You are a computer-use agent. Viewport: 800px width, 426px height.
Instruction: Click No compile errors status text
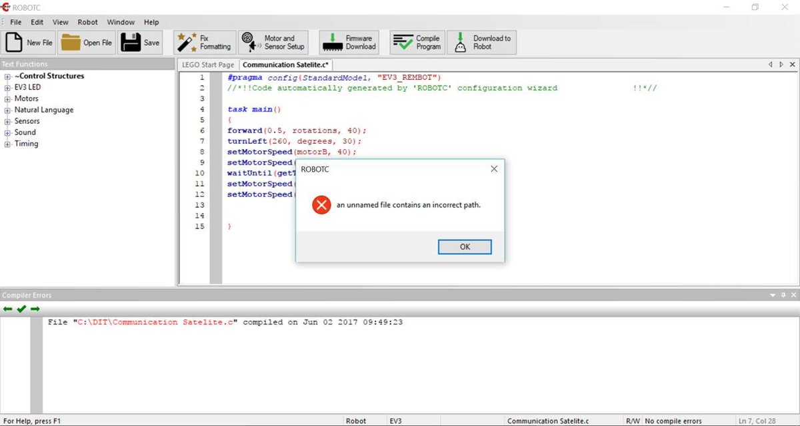[x=673, y=421]
